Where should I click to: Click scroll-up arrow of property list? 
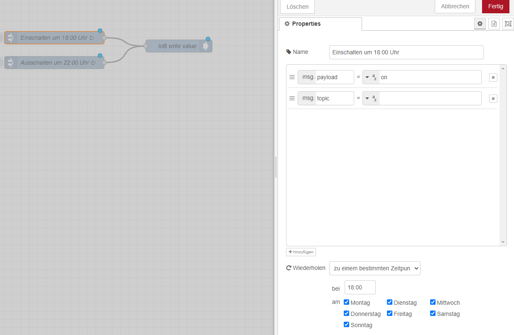click(503, 68)
